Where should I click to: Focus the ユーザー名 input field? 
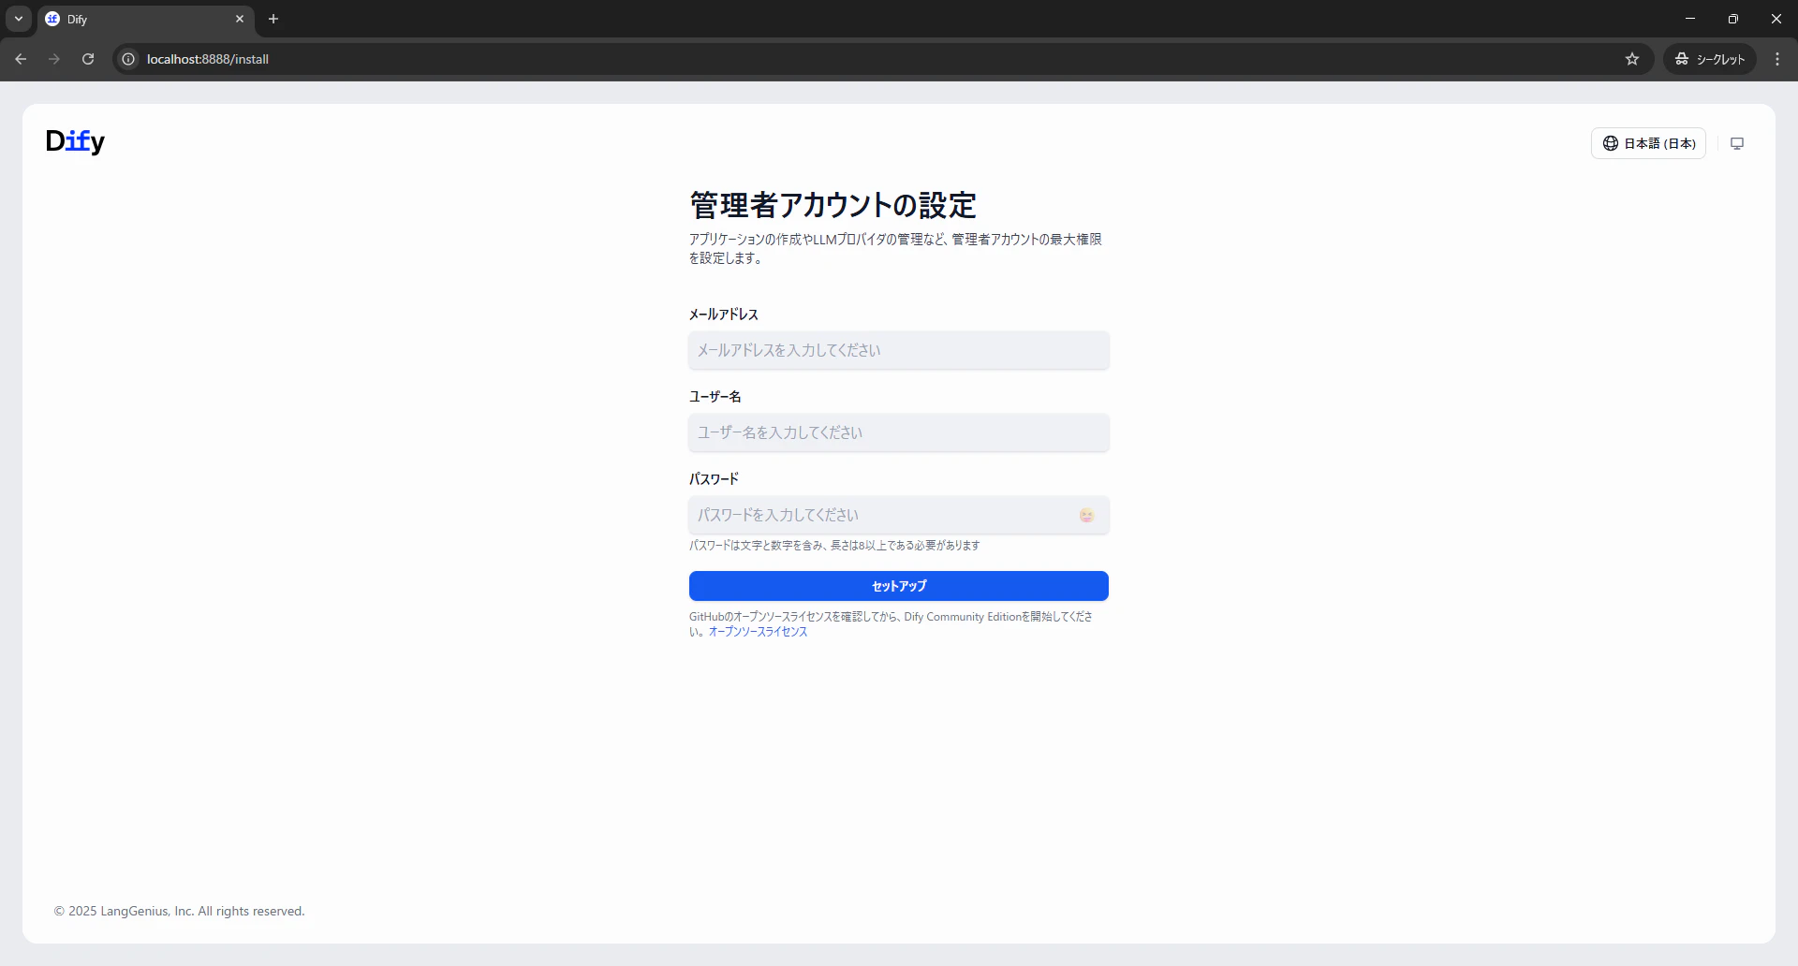899,432
